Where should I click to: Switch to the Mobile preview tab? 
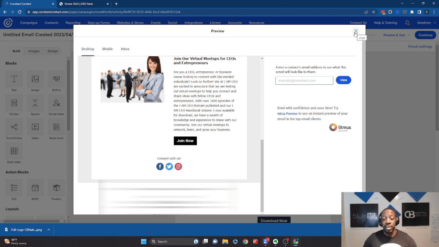(x=107, y=49)
